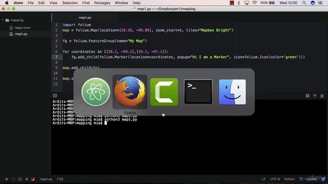Open the Packages menu
Viewport: 328px width, 184px height.
click(102, 3)
